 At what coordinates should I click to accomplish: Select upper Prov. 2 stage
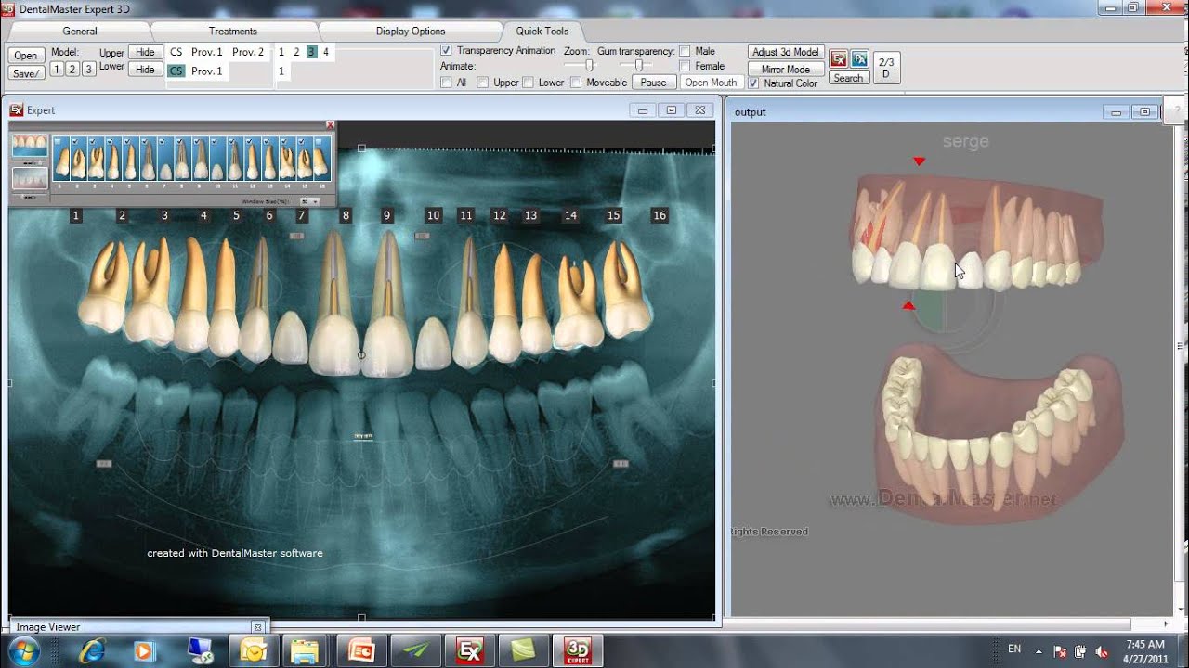point(248,52)
